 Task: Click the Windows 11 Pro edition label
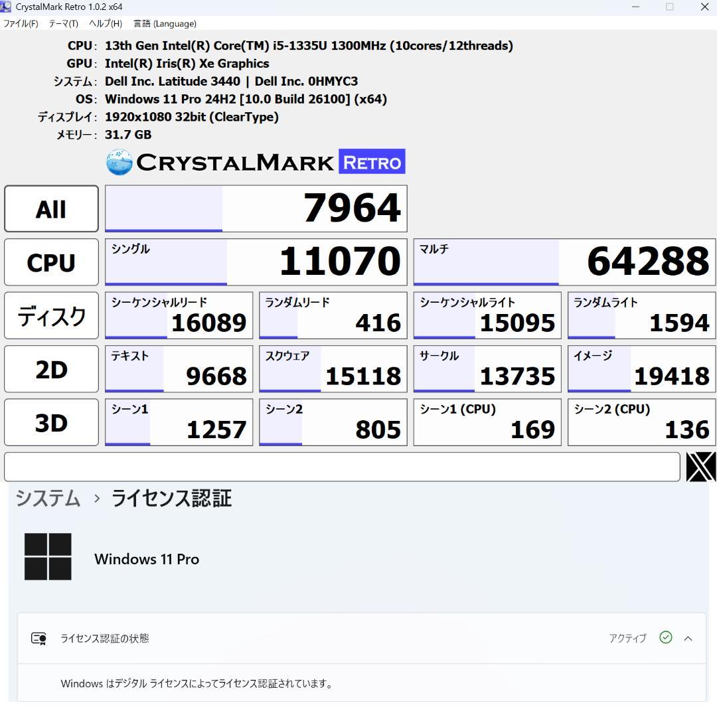click(x=147, y=559)
